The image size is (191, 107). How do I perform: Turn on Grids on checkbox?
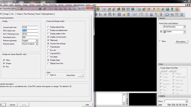pos(48,75)
